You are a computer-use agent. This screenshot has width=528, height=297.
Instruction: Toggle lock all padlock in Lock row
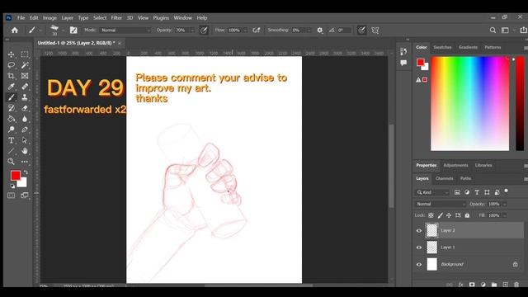pos(467,215)
